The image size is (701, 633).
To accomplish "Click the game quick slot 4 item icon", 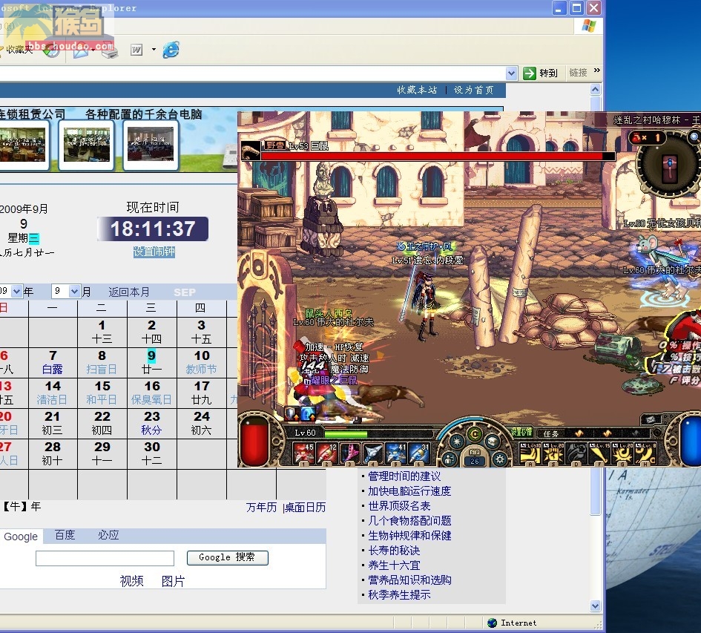I will pyautogui.click(x=373, y=453).
